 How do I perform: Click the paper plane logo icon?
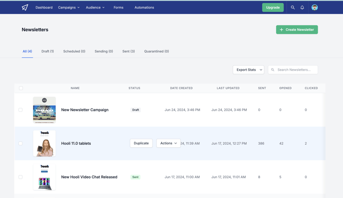pos(25,7)
